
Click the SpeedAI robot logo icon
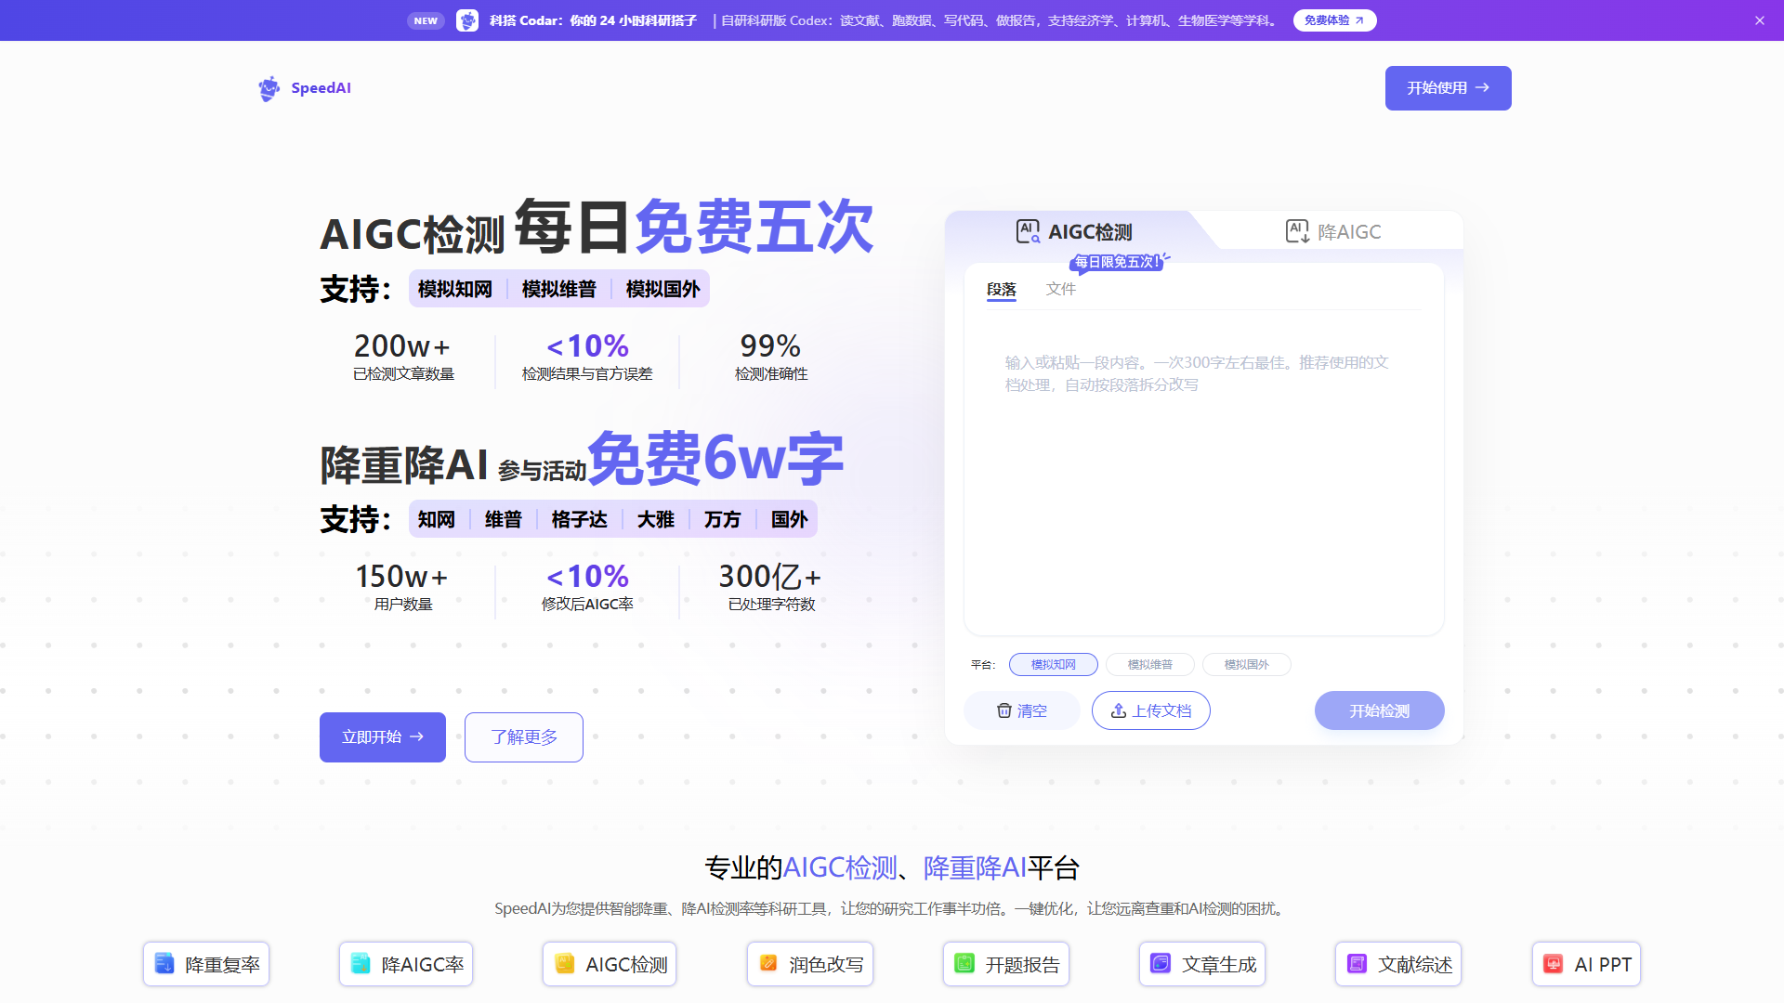269,88
